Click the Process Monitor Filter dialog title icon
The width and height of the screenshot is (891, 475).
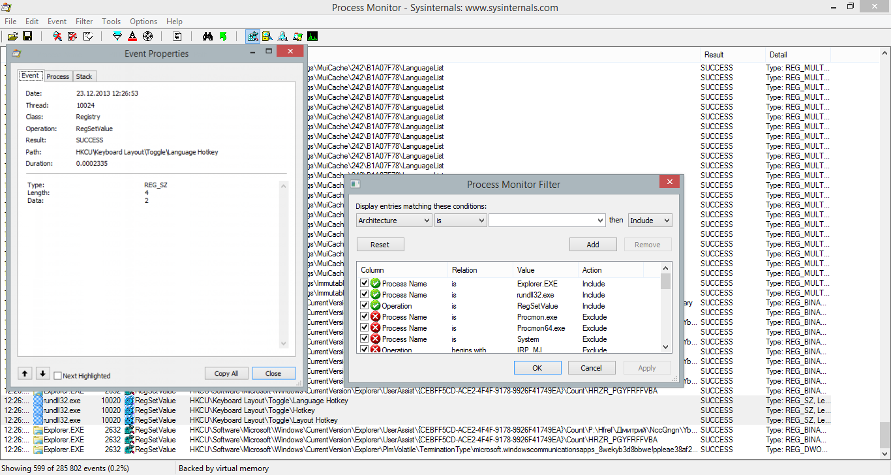[x=356, y=185]
